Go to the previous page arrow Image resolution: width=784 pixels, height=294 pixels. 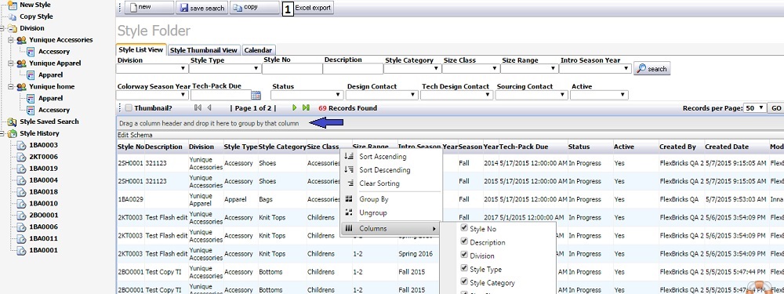(x=209, y=107)
